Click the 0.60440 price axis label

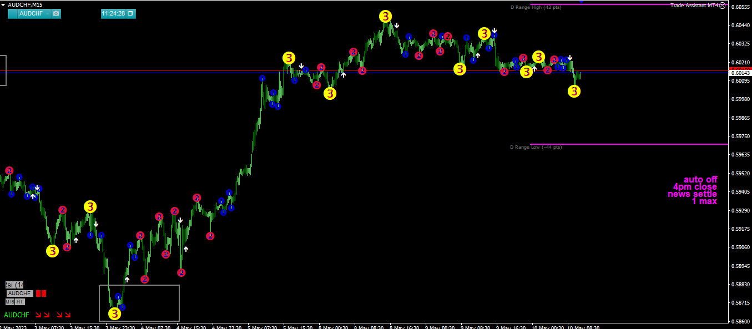pos(740,26)
